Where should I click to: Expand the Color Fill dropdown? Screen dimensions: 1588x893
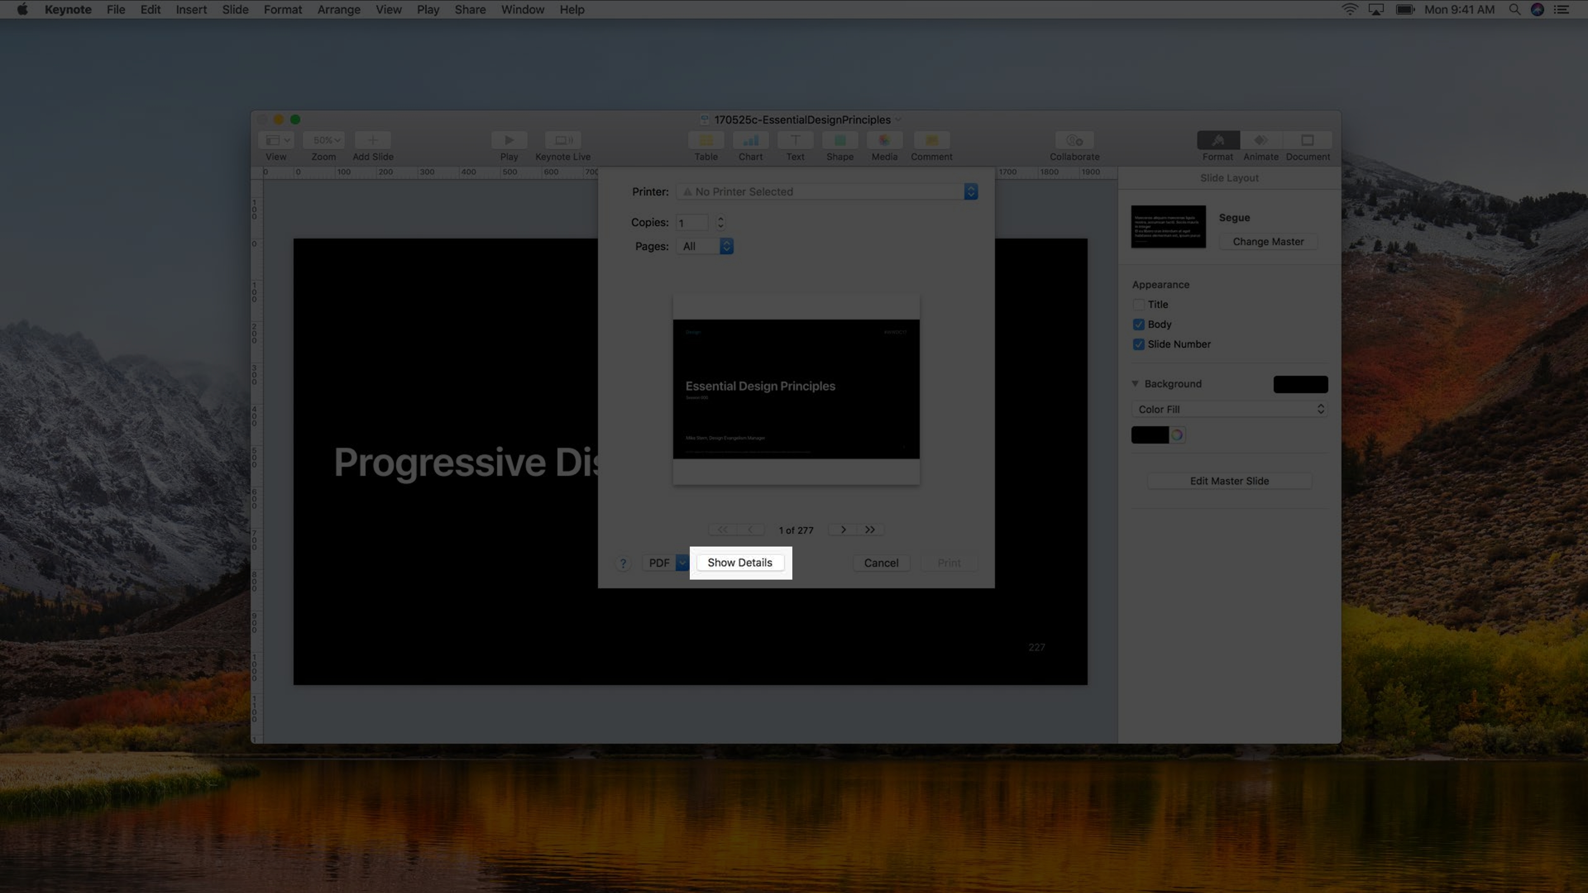click(x=1229, y=409)
